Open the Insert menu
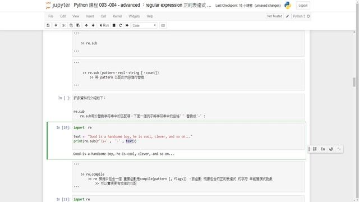Screen dimensions: 359x202 click(90, 16)
